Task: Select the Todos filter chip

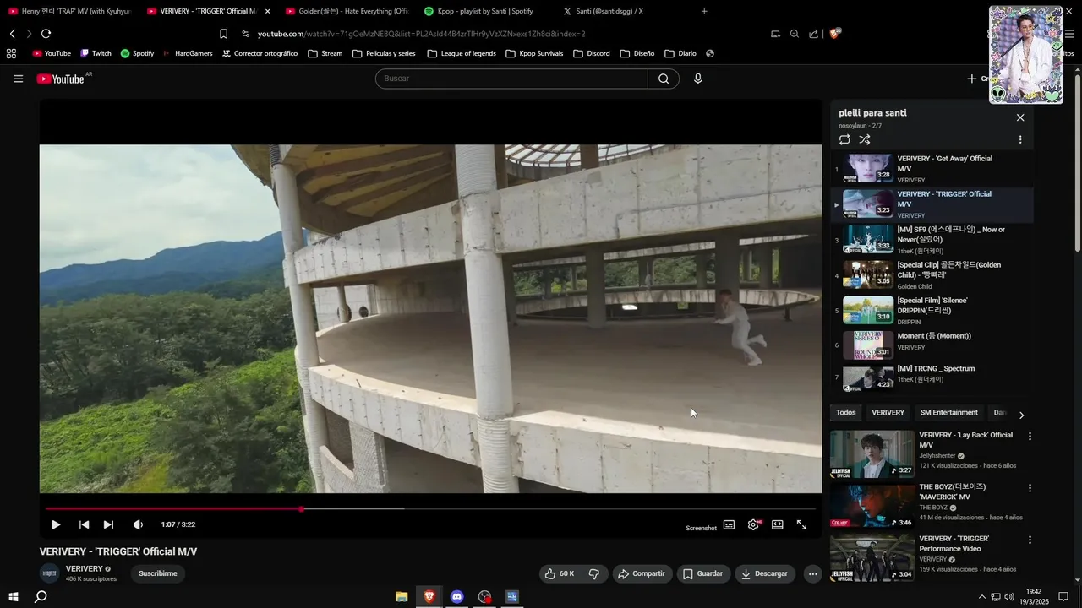Action: click(846, 413)
